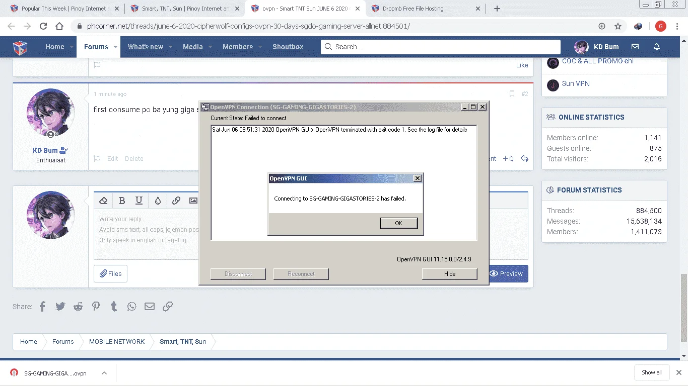
Task: Close the Dropmb Free File Hosting tab
Action: [x=477, y=9]
